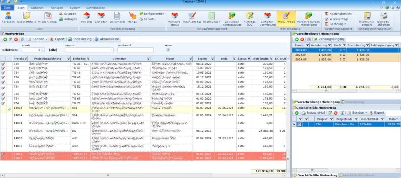Viewport: 401px width, 178px height.
Task: Click the Zahlungseingang button
Action: tap(329, 39)
